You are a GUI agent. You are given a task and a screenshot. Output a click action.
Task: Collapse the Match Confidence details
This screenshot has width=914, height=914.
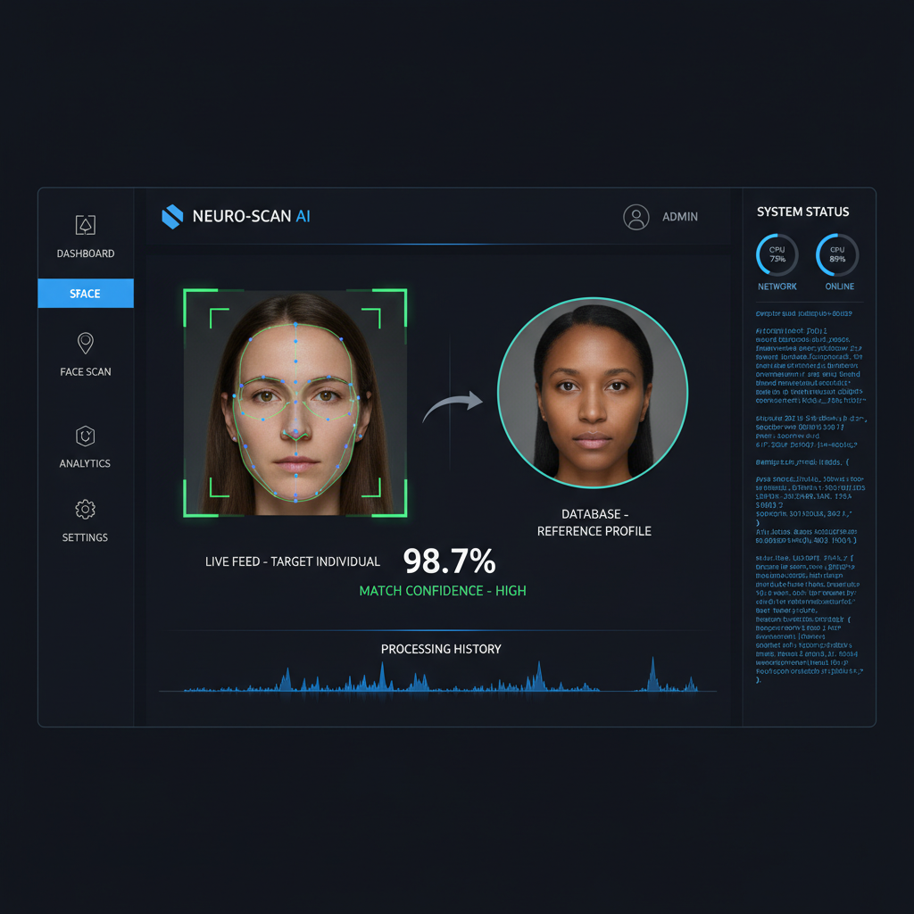(442, 590)
